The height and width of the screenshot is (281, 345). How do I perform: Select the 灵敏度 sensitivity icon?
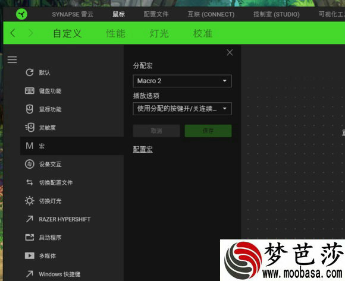pyautogui.click(x=30, y=127)
